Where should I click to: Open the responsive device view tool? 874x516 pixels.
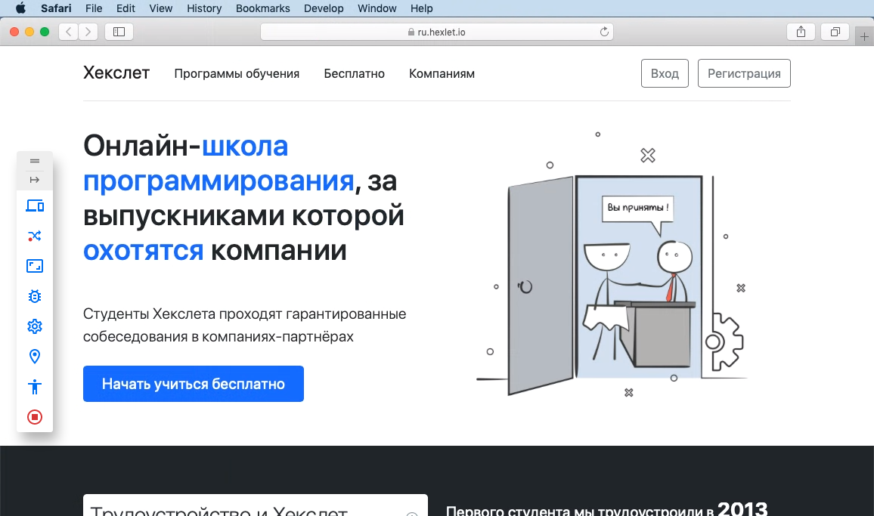tap(35, 205)
